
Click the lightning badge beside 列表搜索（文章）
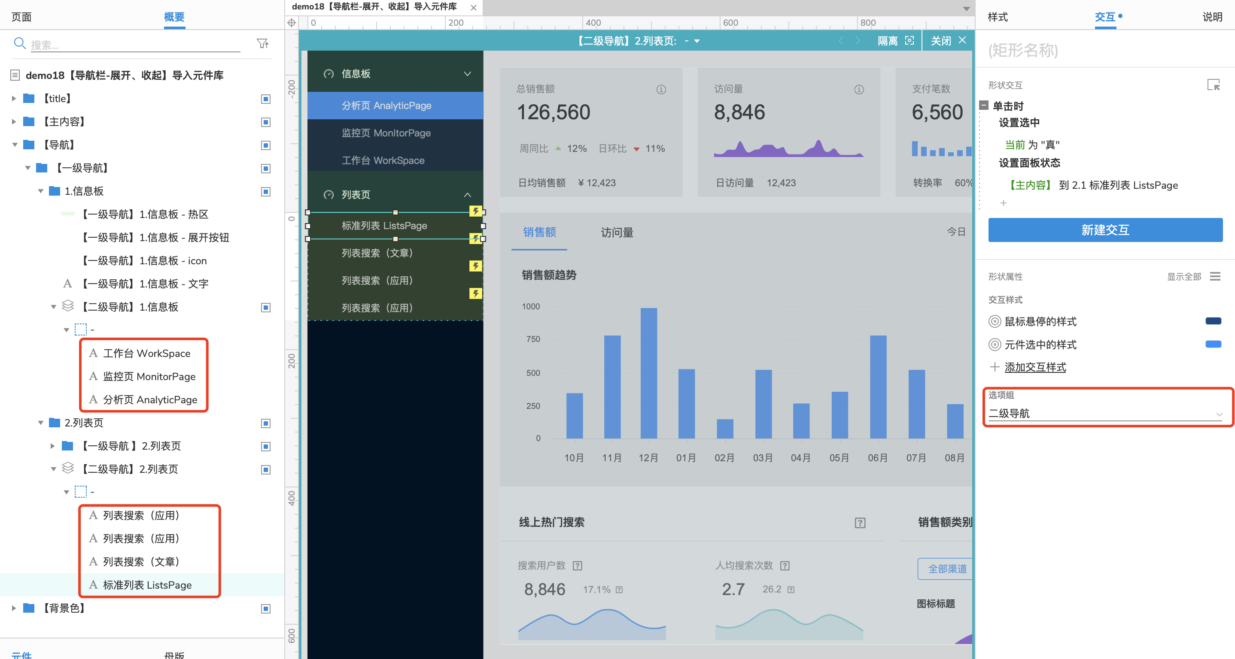click(475, 239)
